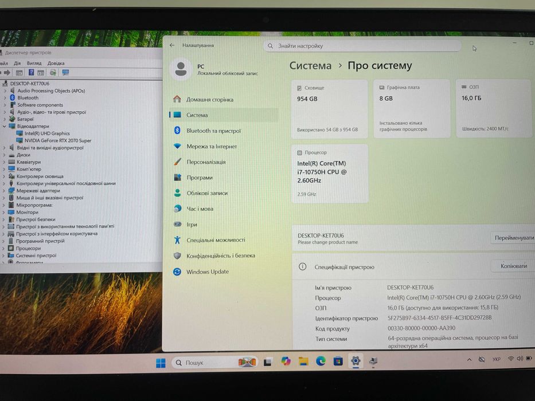Expand Software components node
Image resolution: width=535 pixels, height=401 pixels.
(x=5, y=105)
